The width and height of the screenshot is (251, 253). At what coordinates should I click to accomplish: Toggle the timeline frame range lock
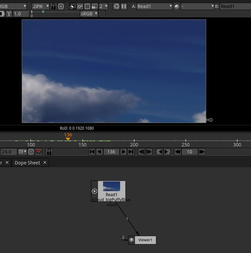coord(49,152)
